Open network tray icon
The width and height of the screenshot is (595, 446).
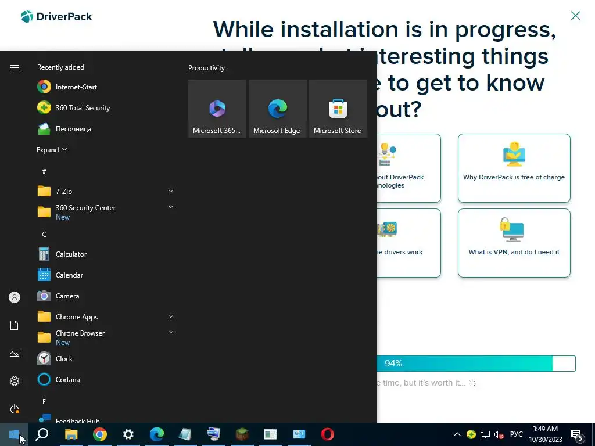[x=485, y=434]
